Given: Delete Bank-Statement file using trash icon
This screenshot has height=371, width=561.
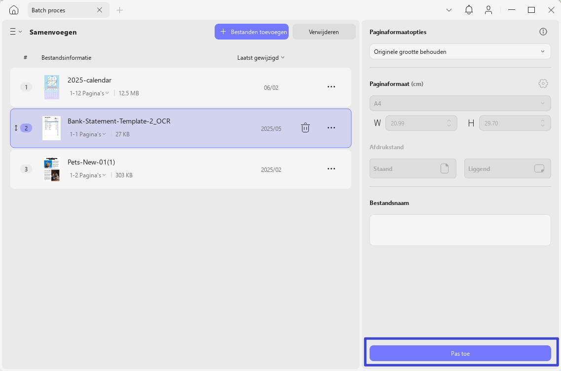Looking at the screenshot, I should (305, 128).
